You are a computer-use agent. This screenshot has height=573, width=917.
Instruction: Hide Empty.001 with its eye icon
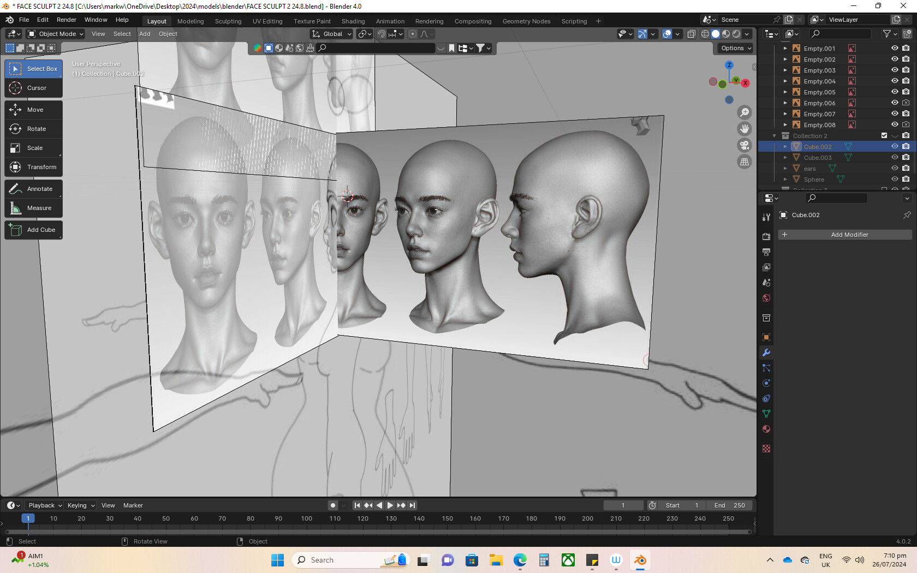(x=895, y=48)
